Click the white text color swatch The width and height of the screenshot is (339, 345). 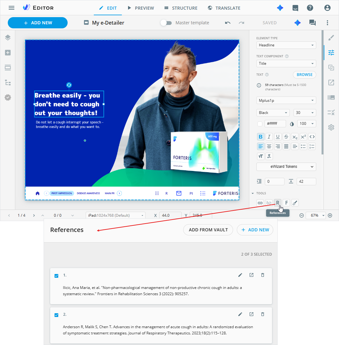260,124
